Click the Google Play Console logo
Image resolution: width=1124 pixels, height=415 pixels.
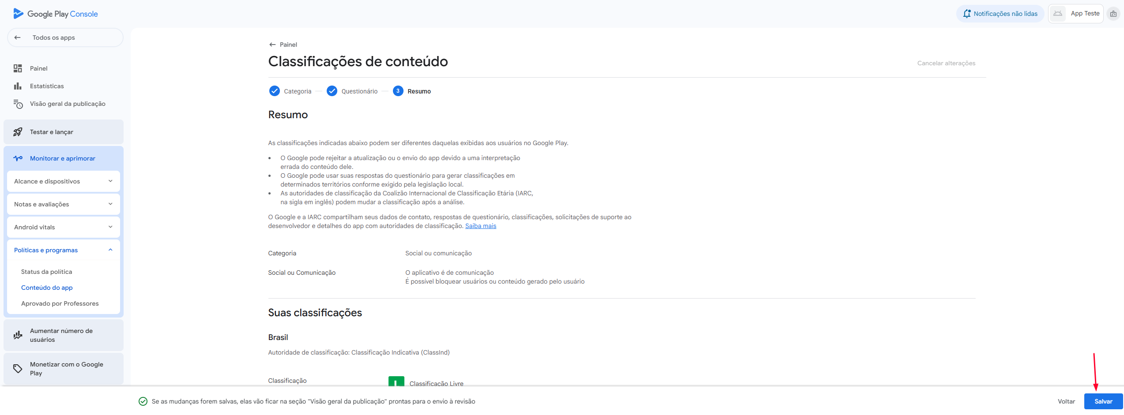[x=56, y=14]
